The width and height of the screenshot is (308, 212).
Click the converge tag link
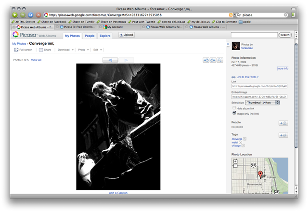237,139
